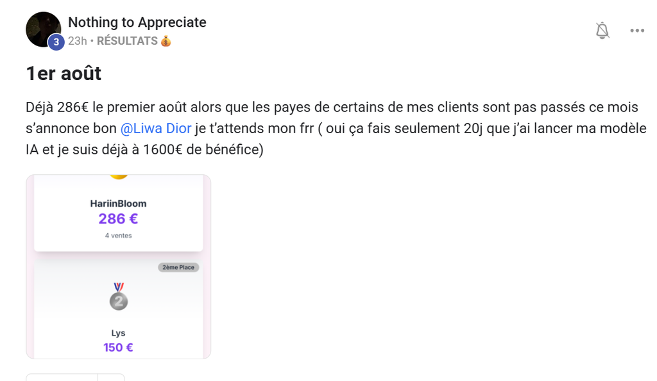657x381 pixels.
Task: Open the RÉSULTATS category
Action: [x=127, y=41]
